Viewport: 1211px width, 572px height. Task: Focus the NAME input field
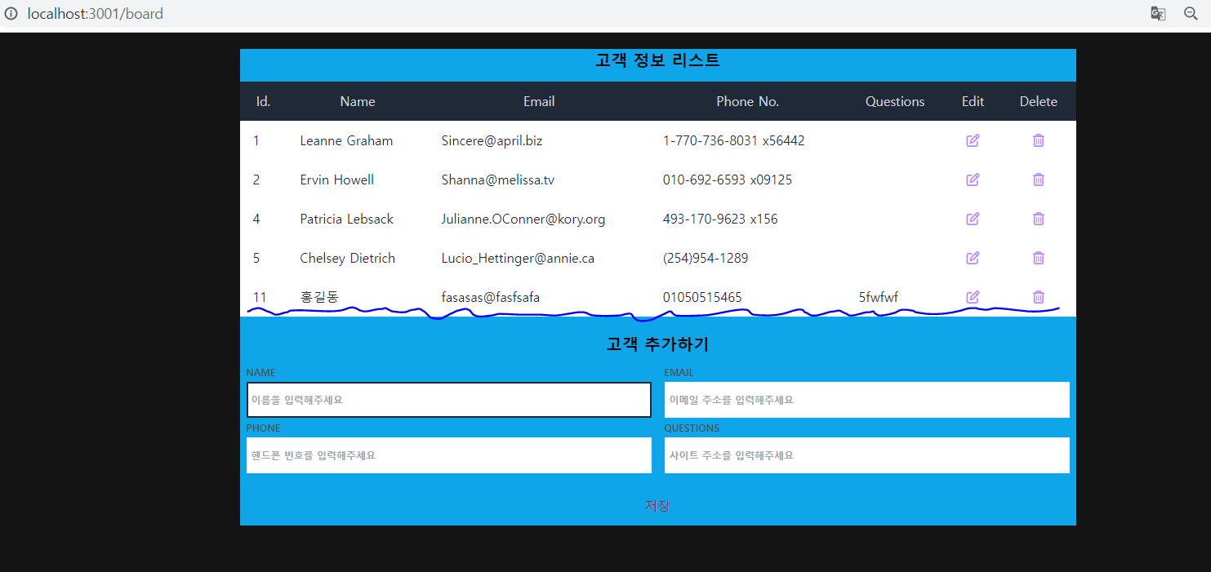(x=449, y=400)
